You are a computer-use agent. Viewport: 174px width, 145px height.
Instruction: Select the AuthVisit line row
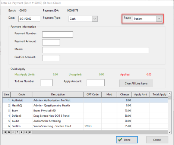tap(85, 100)
